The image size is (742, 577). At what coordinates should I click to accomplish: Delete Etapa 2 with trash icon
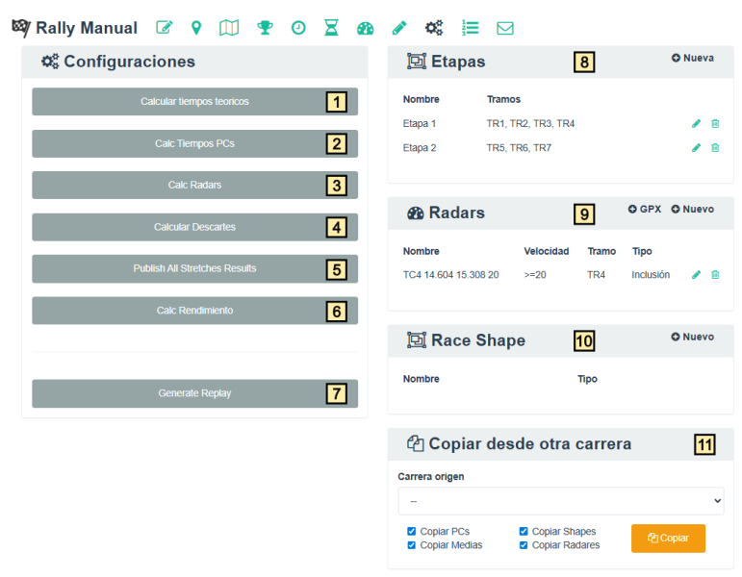click(x=715, y=147)
